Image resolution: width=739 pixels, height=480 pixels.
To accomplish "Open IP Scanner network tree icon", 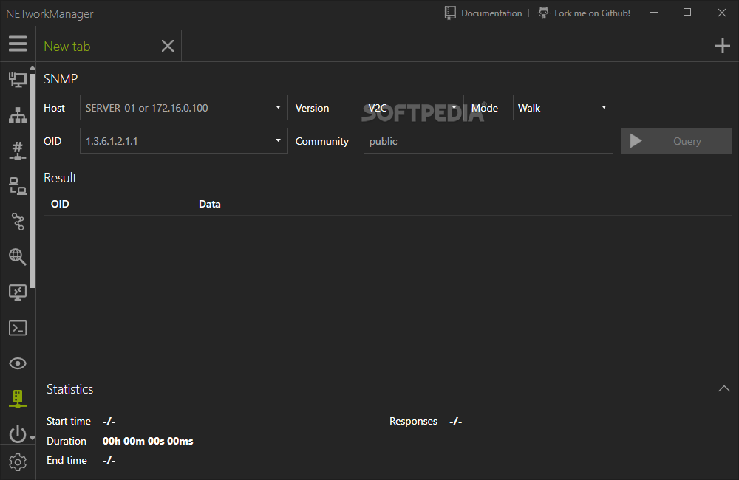I will [18, 115].
